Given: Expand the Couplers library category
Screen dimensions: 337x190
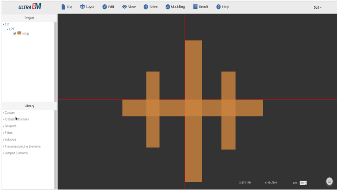Looking at the screenshot, I should [10, 126].
